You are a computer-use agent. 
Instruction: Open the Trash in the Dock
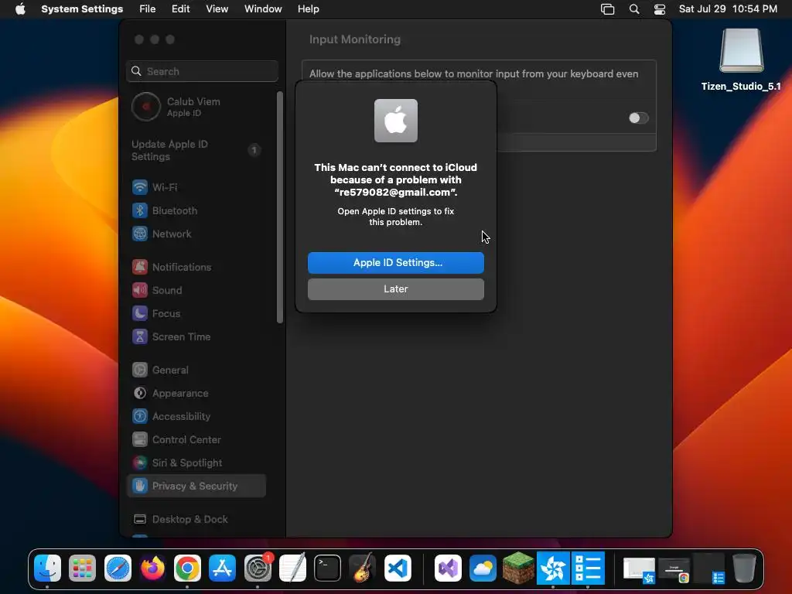pyautogui.click(x=744, y=568)
